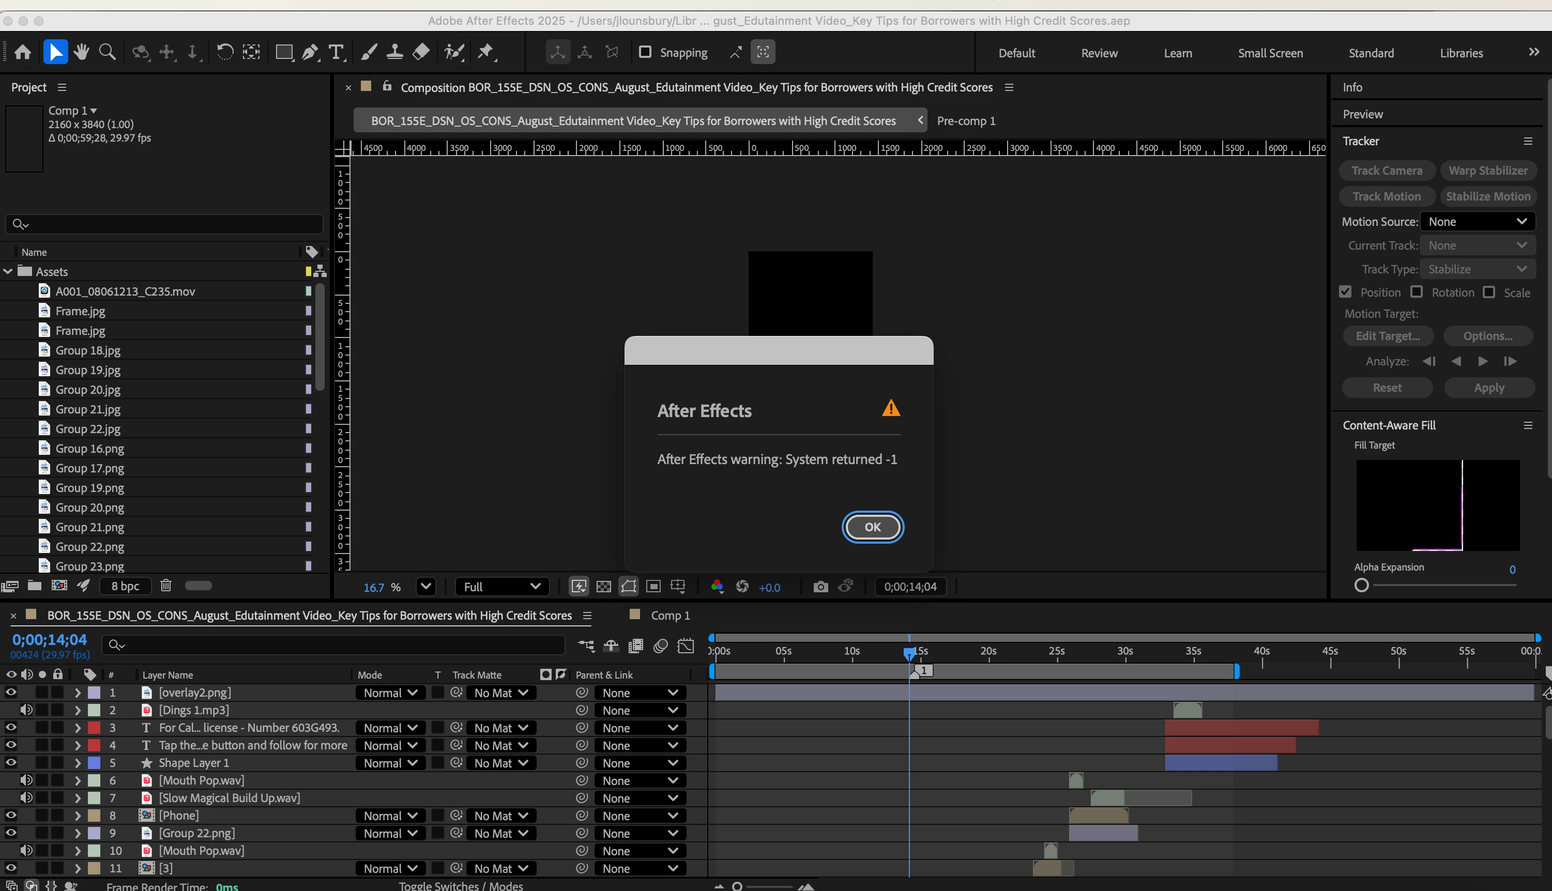1552x891 pixels.
Task: Enable the Snapping checkbox
Action: click(645, 52)
